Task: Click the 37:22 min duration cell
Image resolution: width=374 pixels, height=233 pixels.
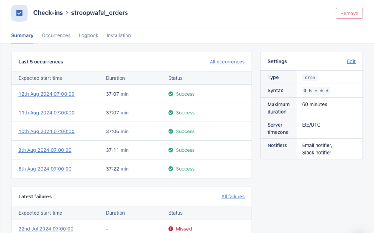Action: [x=117, y=169]
